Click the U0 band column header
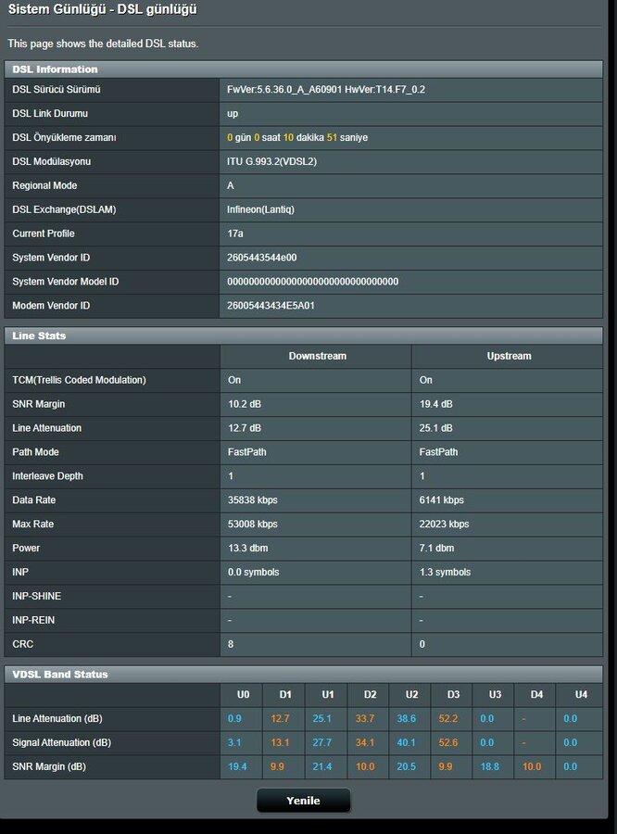 pos(243,695)
